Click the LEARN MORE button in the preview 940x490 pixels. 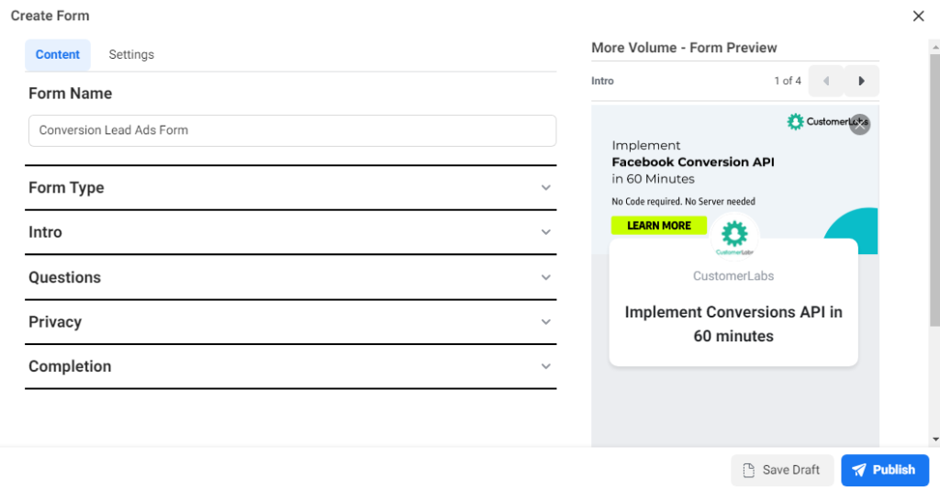pyautogui.click(x=659, y=225)
